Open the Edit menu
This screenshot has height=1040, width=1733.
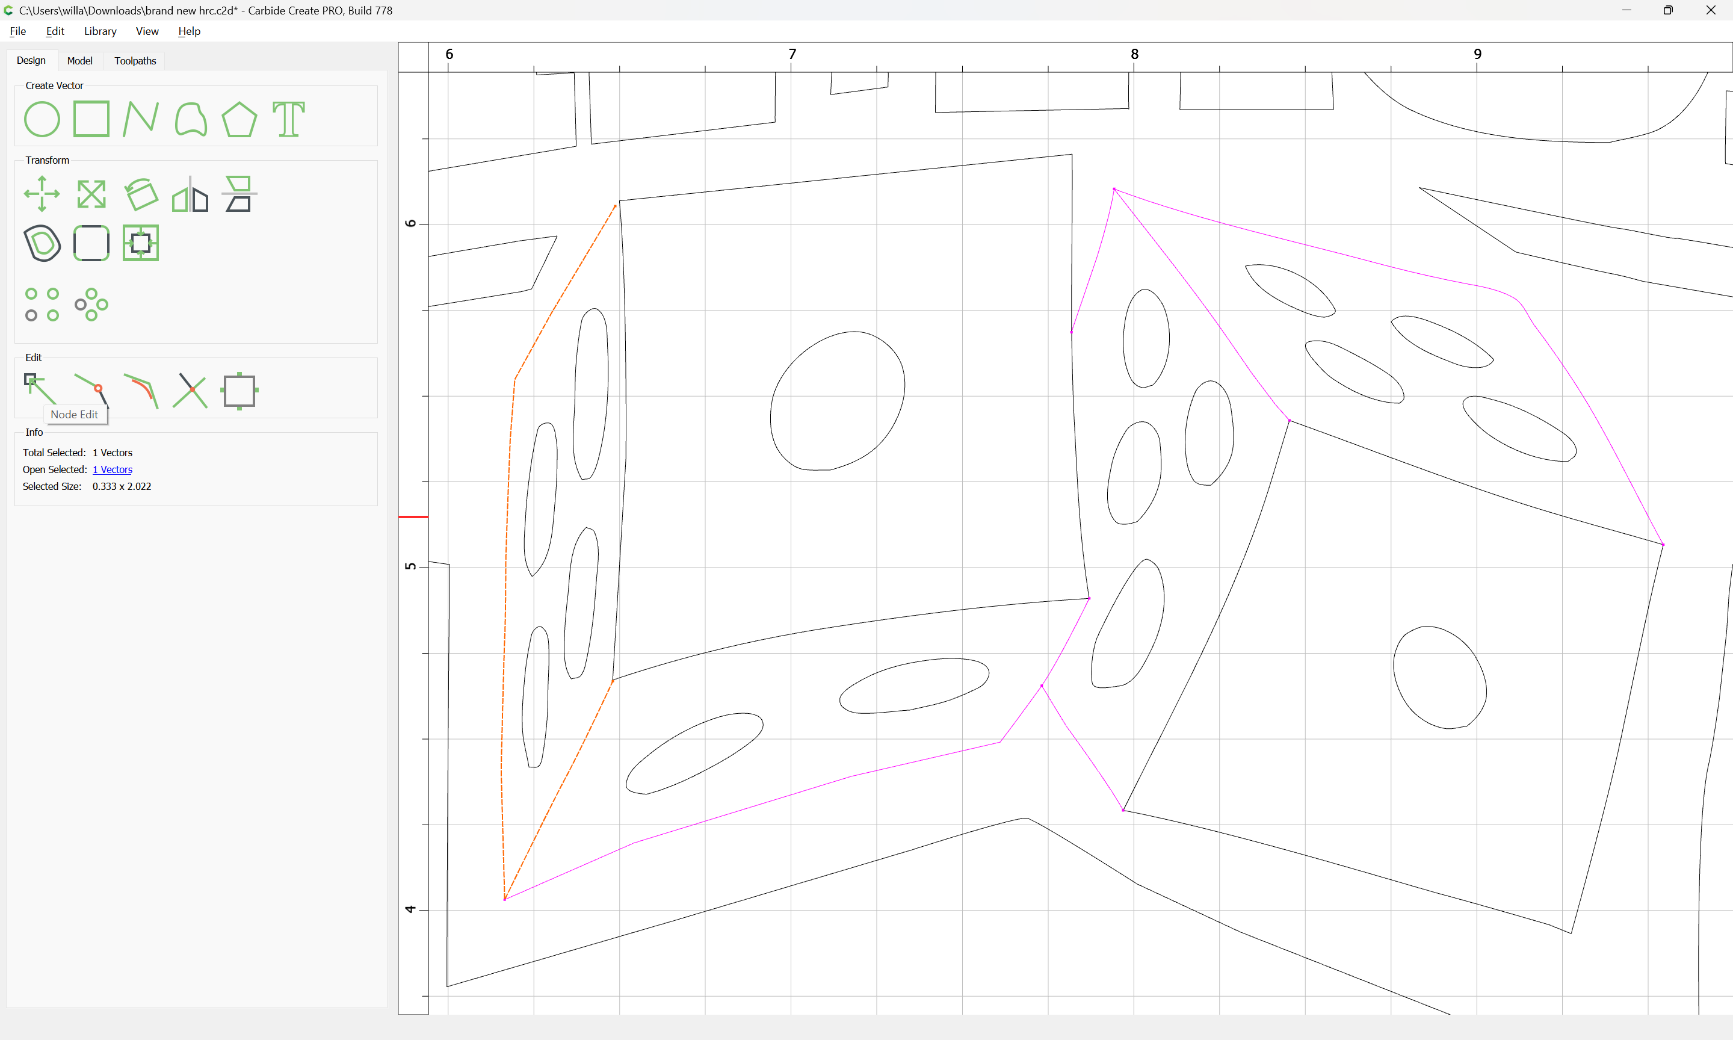tap(55, 31)
